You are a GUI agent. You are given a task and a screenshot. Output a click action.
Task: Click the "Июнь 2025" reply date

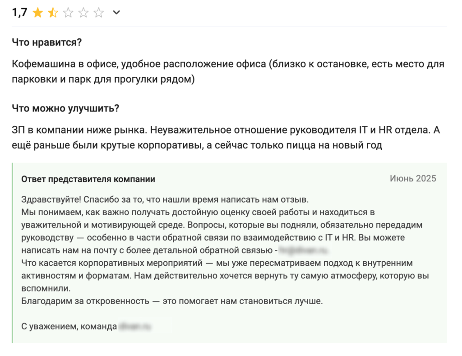click(x=412, y=179)
